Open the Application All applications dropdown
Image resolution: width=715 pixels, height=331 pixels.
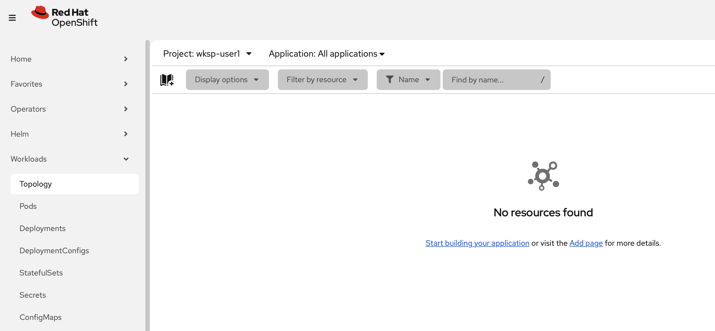tap(327, 54)
